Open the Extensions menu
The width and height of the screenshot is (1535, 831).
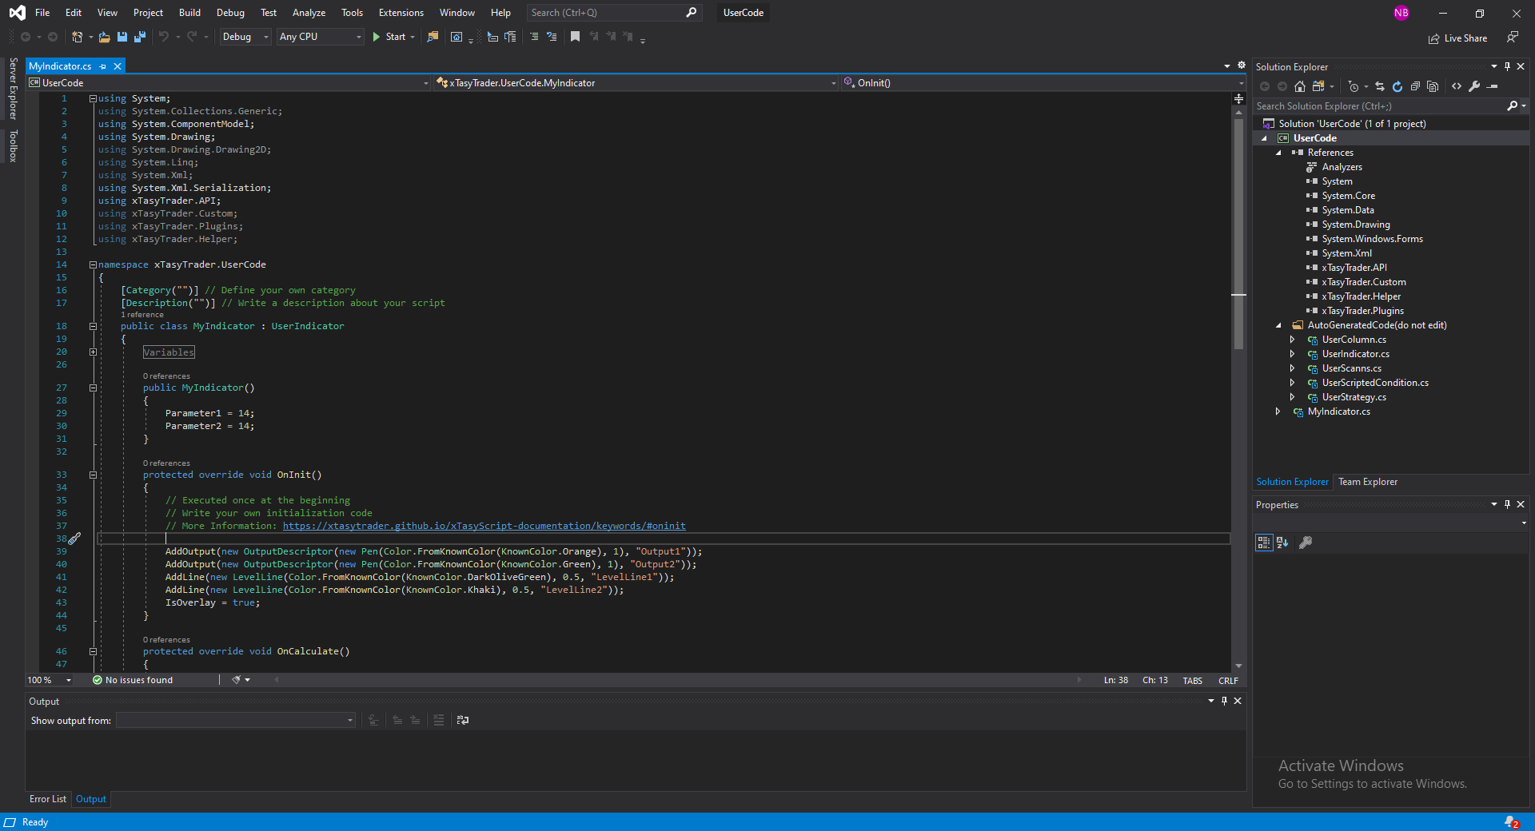[x=401, y=13]
